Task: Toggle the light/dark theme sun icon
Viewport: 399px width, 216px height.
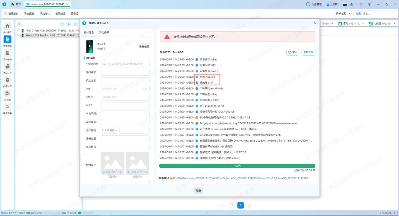Action: [x=361, y=4]
